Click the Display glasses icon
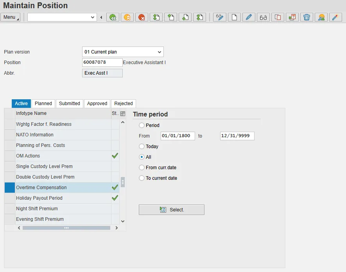Screen dimensions: 346x272 pyautogui.click(x=263, y=17)
